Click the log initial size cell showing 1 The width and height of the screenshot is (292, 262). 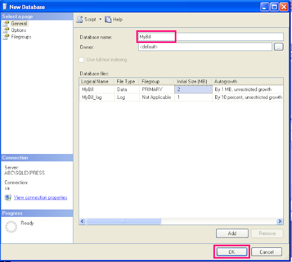(193, 97)
